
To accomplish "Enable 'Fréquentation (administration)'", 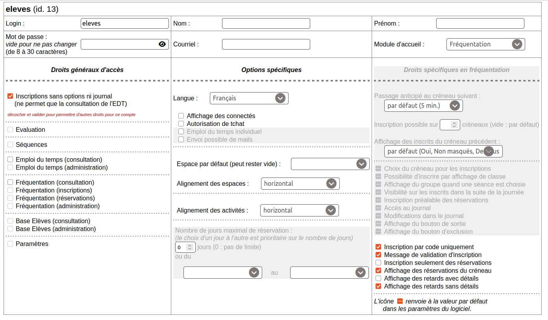I will 10,206.
